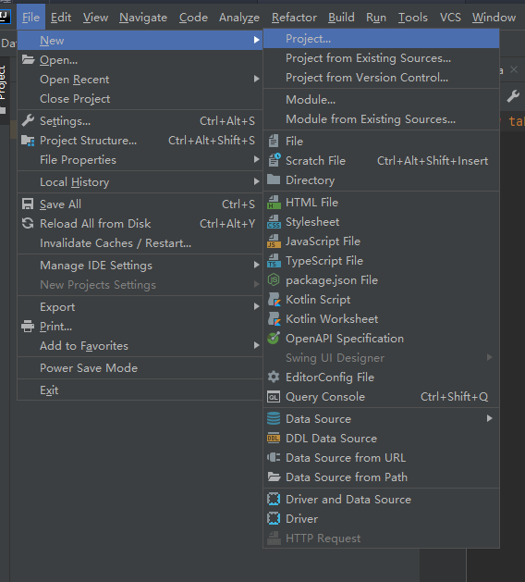525x582 pixels.
Task: Open the Build menu
Action: [341, 18]
